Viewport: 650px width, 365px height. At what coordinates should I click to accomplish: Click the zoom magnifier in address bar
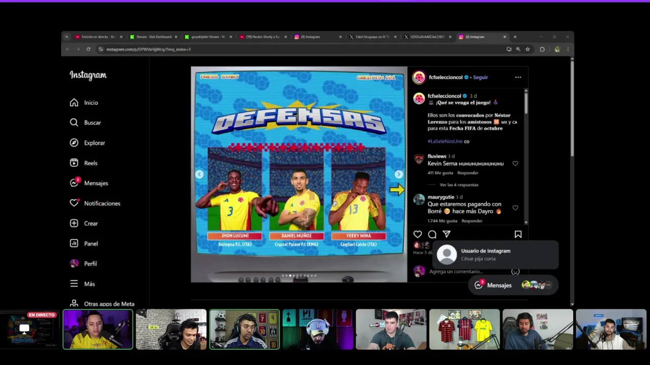coord(518,49)
